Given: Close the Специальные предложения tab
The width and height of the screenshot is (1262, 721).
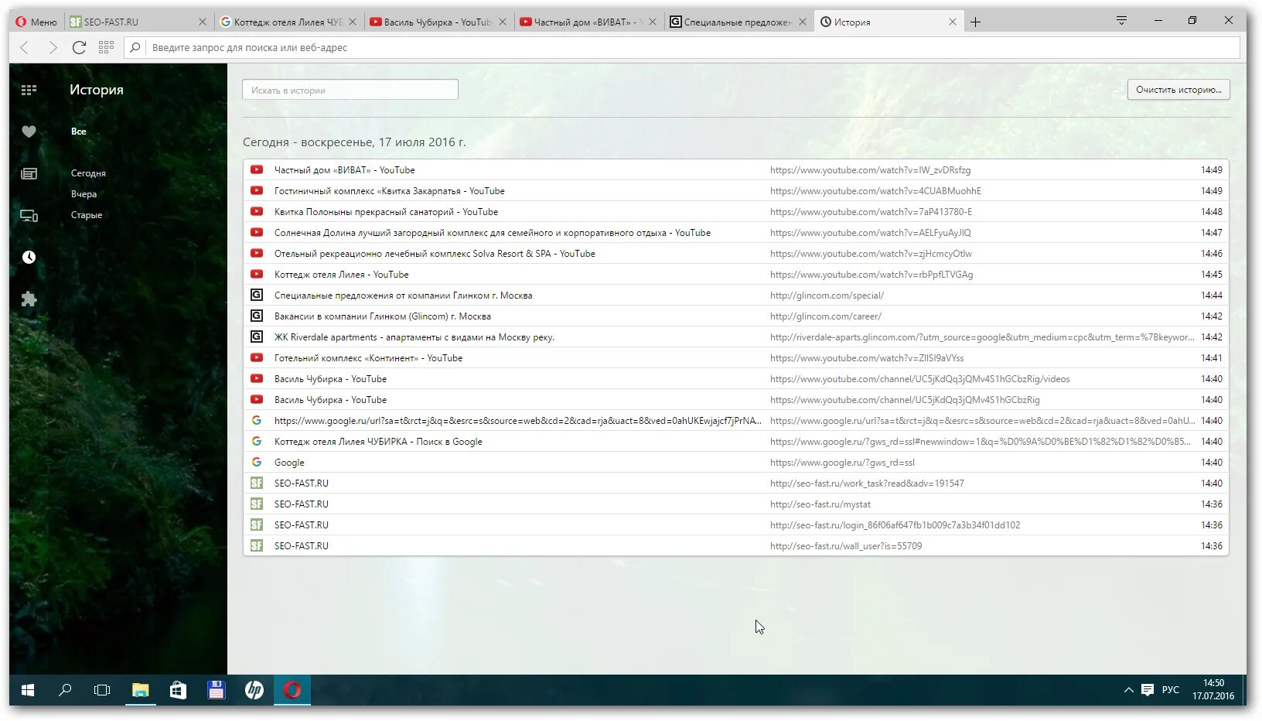Looking at the screenshot, I should (x=803, y=22).
